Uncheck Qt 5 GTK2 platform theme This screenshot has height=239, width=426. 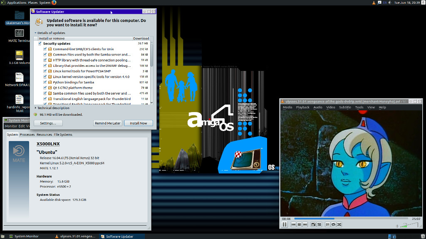[x=45, y=88]
